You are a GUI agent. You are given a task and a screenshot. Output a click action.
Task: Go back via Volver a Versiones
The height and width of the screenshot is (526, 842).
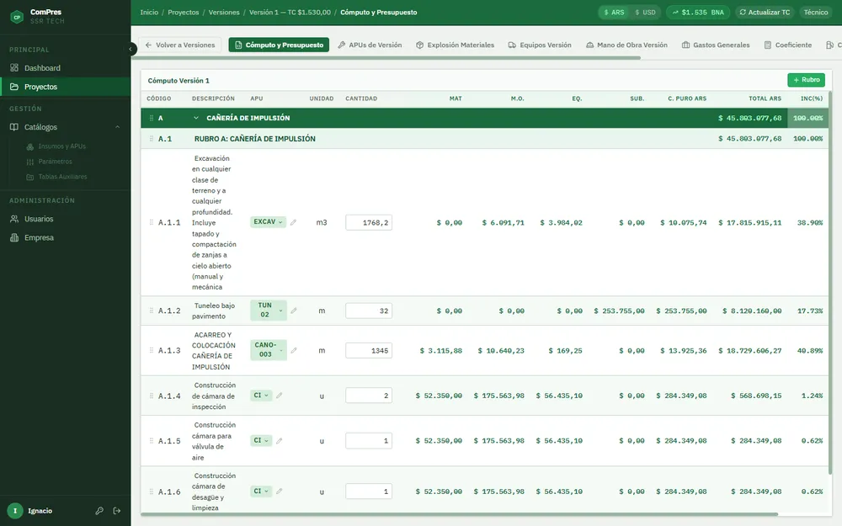coord(180,45)
